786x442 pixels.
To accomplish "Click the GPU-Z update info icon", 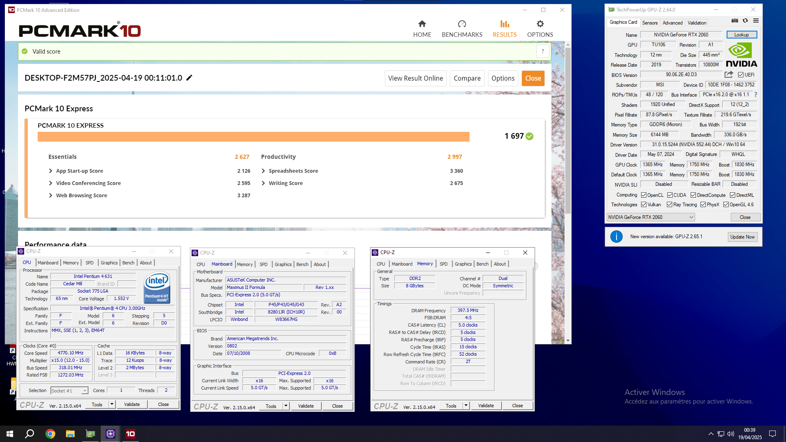I will (x=616, y=237).
